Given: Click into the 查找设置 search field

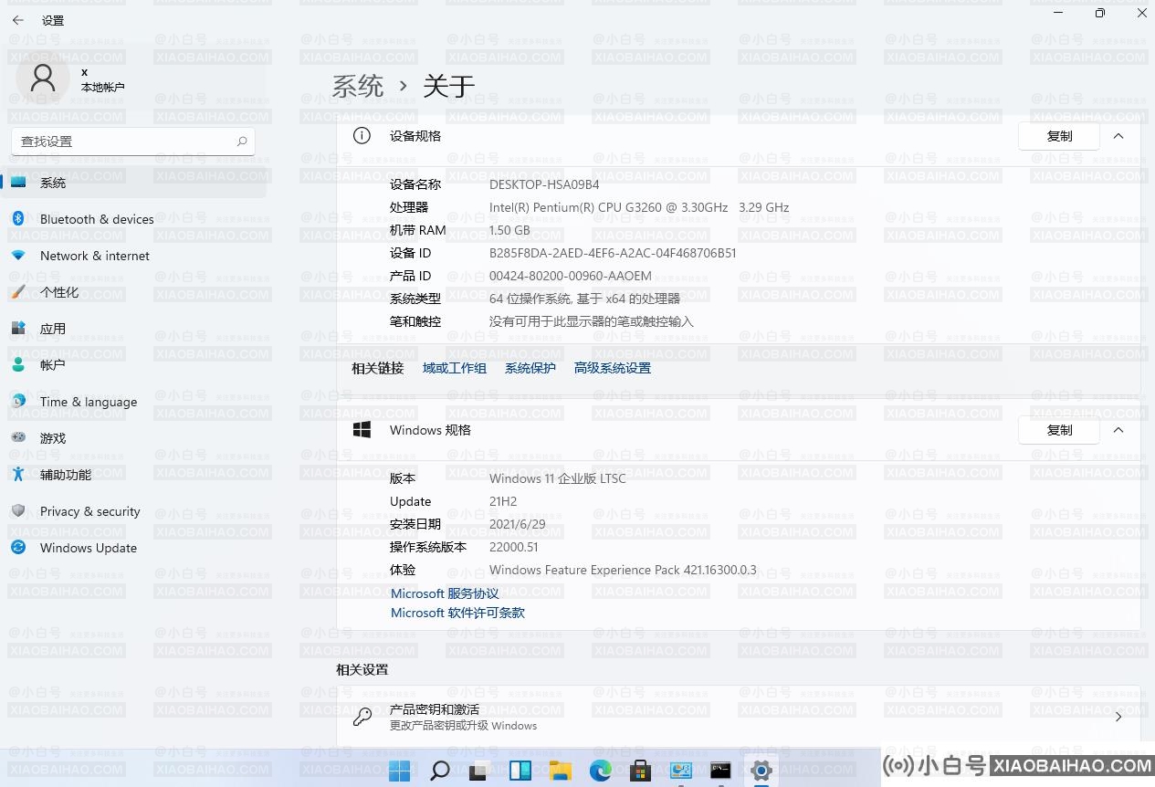Looking at the screenshot, I should [133, 142].
